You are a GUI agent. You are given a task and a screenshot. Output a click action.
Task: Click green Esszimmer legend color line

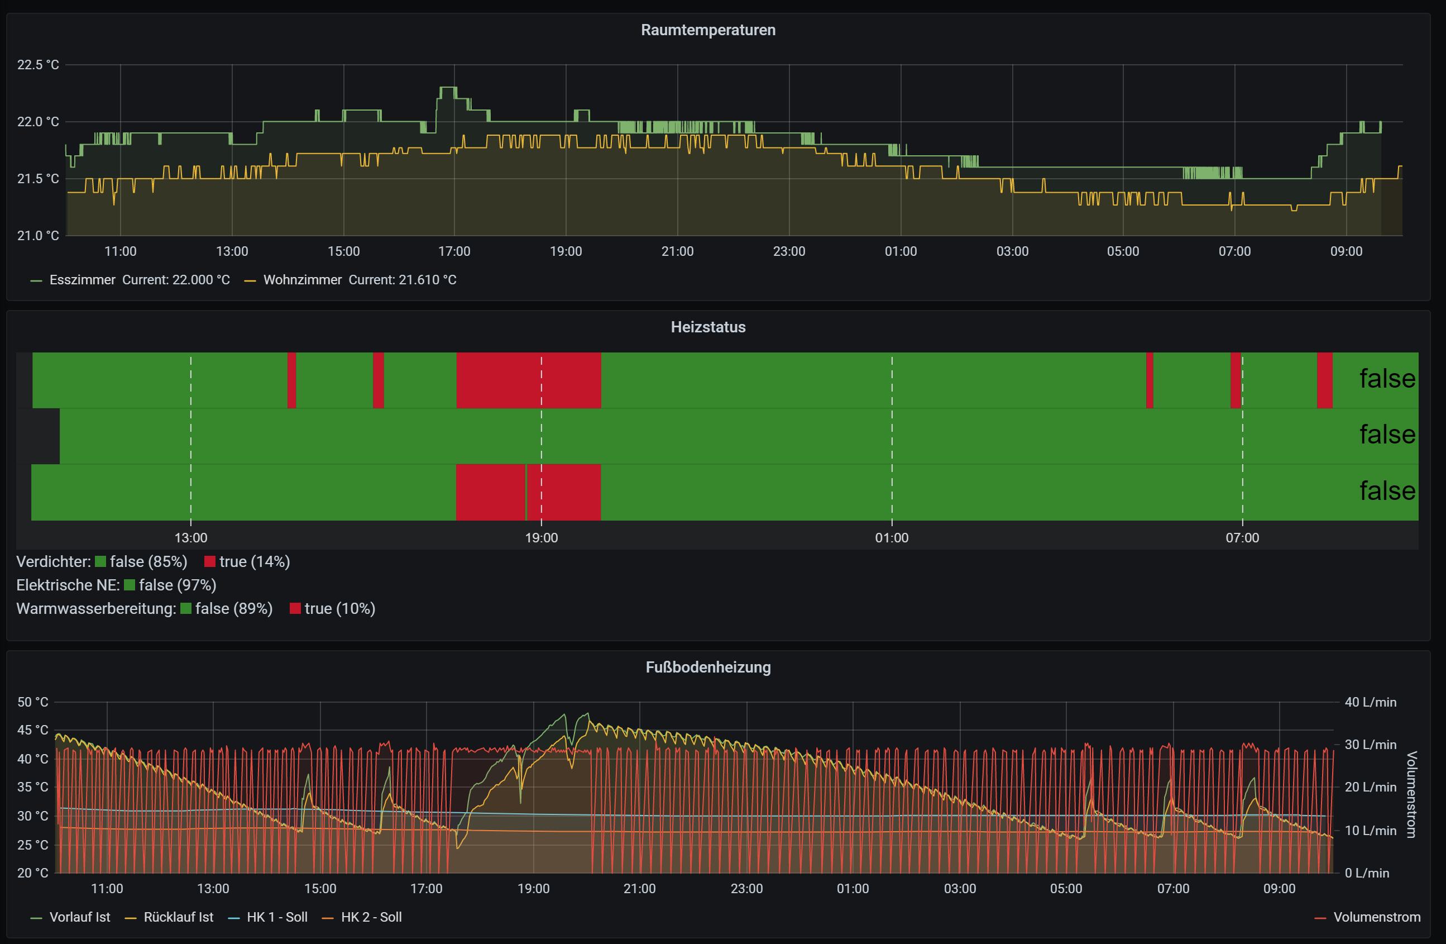coord(36,280)
